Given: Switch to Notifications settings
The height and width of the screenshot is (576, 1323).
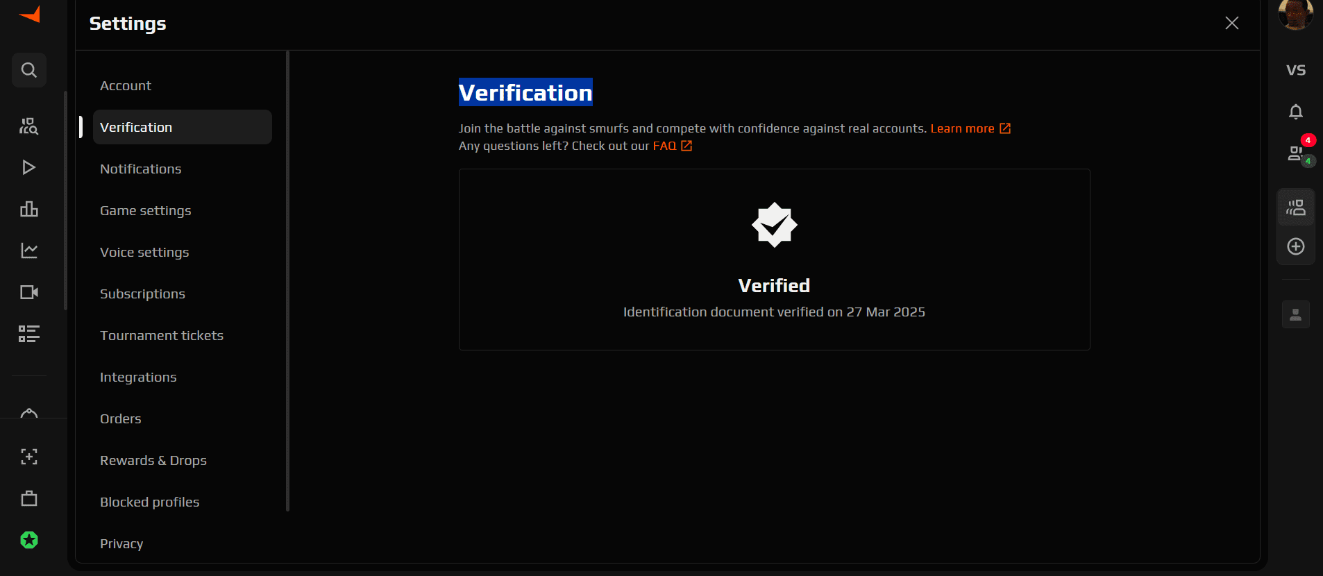Looking at the screenshot, I should point(140,169).
